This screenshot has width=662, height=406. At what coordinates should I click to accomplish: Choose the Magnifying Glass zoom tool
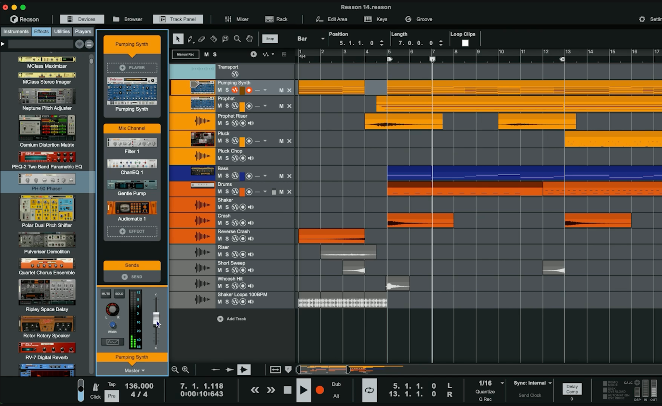click(237, 39)
